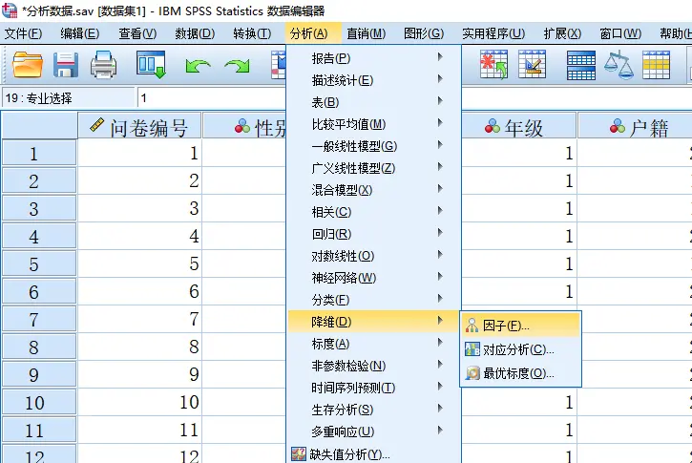Choose 分类(F) in Analyze menu
Screen dimensions: 692x463
(x=373, y=300)
